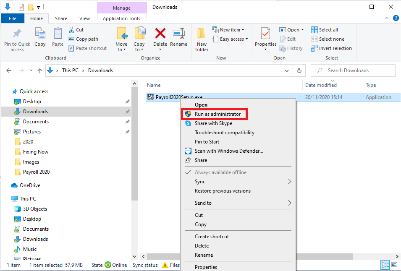Viewport: 401px width, 271px height.
Task: Click the Help question mark icon
Action: coord(396,18)
